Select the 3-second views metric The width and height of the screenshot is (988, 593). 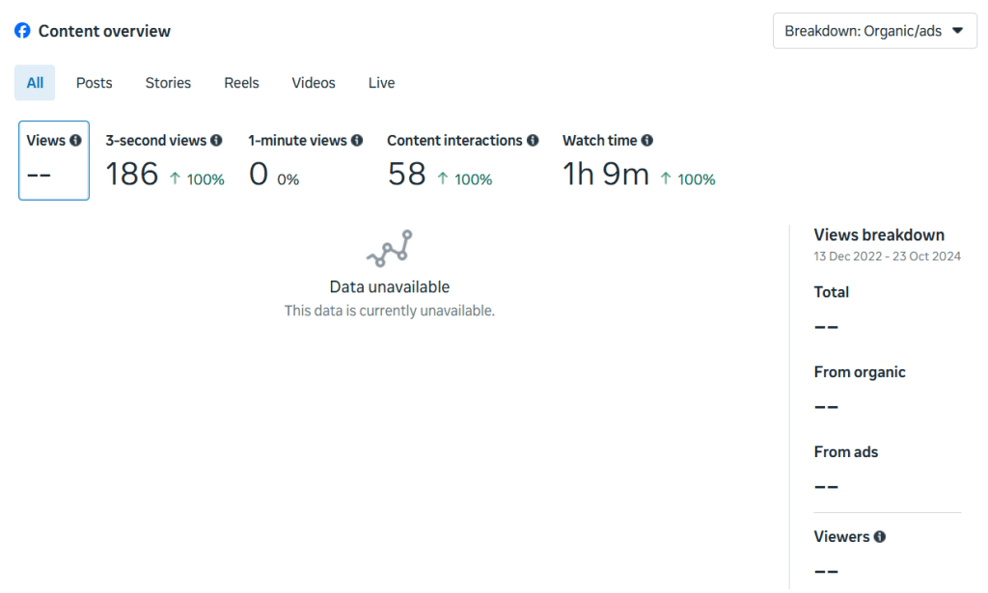[164, 161]
